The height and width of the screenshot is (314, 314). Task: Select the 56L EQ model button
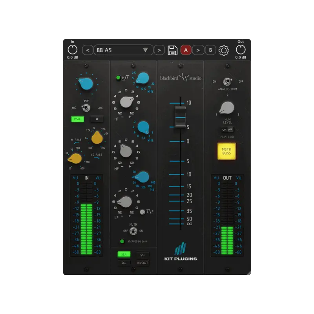tap(124, 263)
